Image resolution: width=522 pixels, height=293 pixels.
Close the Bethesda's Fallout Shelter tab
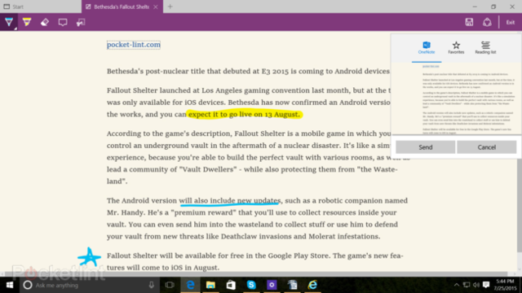pos(156,7)
